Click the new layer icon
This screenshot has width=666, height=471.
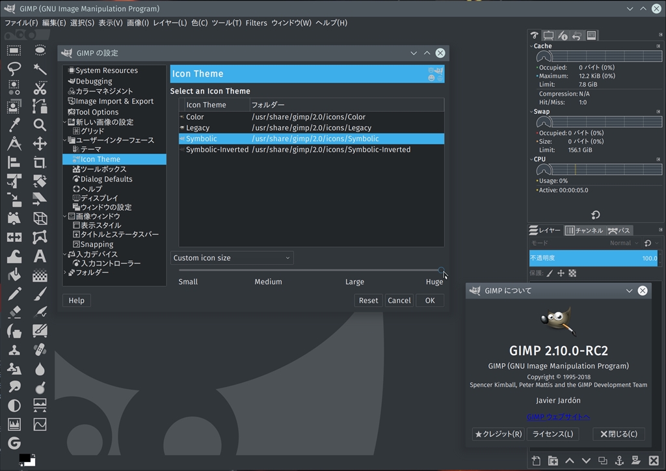pos(536,461)
